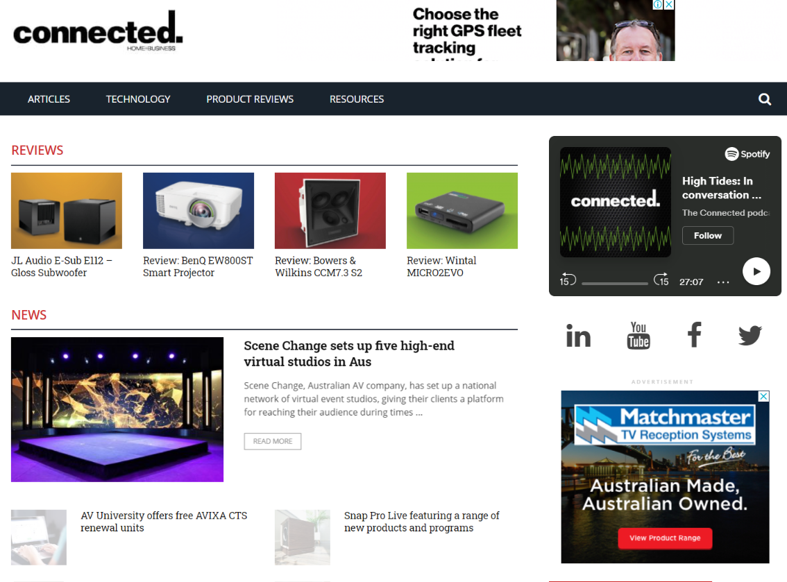Open the YouTube channel icon
This screenshot has width=787, height=582.
pos(638,335)
